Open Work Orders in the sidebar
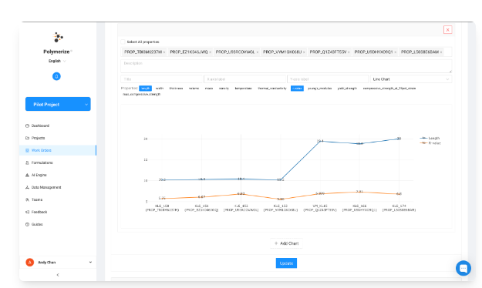Image resolution: width=482 pixels, height=288 pixels. pos(58,150)
